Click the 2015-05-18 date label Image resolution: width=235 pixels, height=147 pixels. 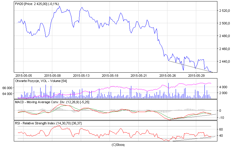[110, 76]
